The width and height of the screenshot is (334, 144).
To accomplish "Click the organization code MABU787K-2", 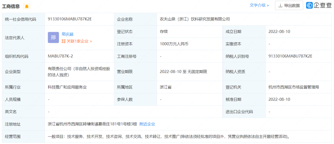I will 60,56.
